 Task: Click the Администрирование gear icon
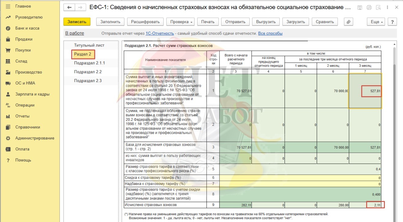point(8,138)
